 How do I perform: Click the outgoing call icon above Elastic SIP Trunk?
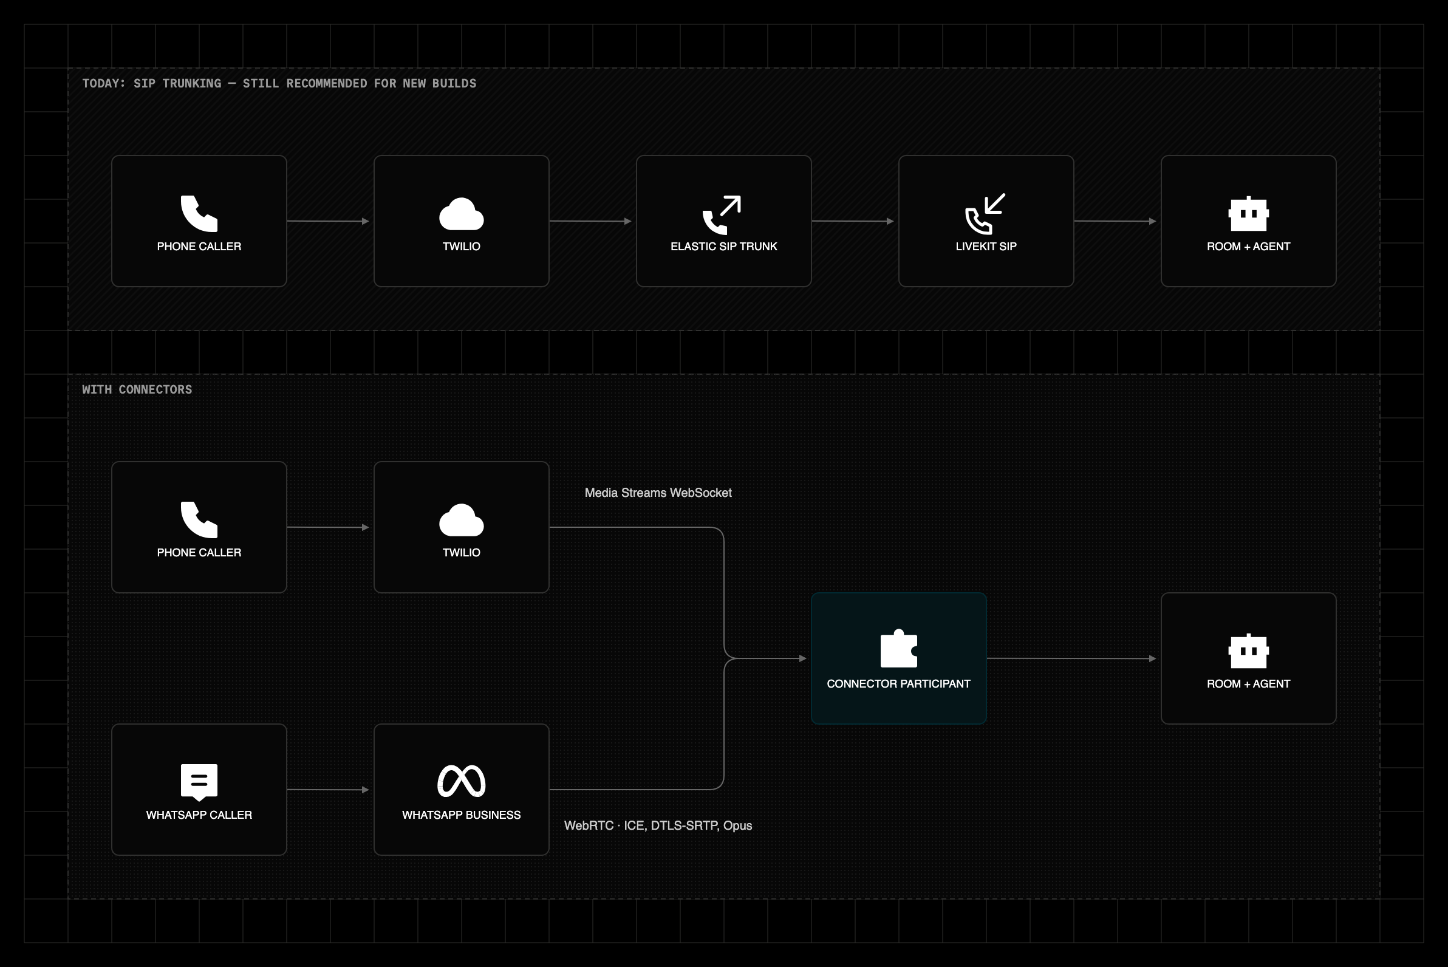point(722,214)
